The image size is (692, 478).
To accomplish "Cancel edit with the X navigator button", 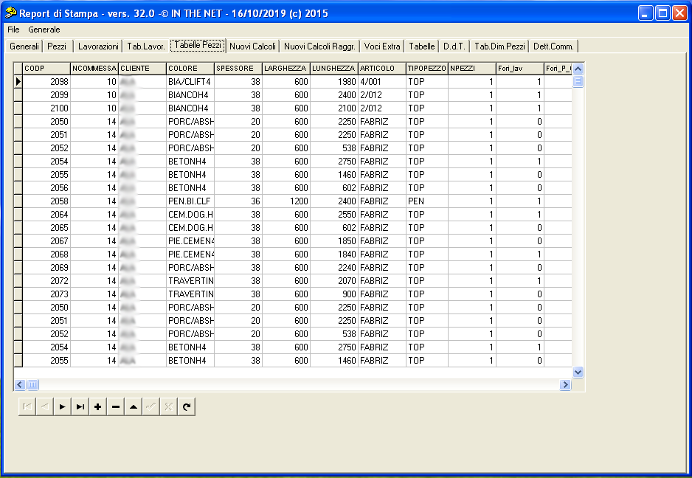I will (169, 406).
